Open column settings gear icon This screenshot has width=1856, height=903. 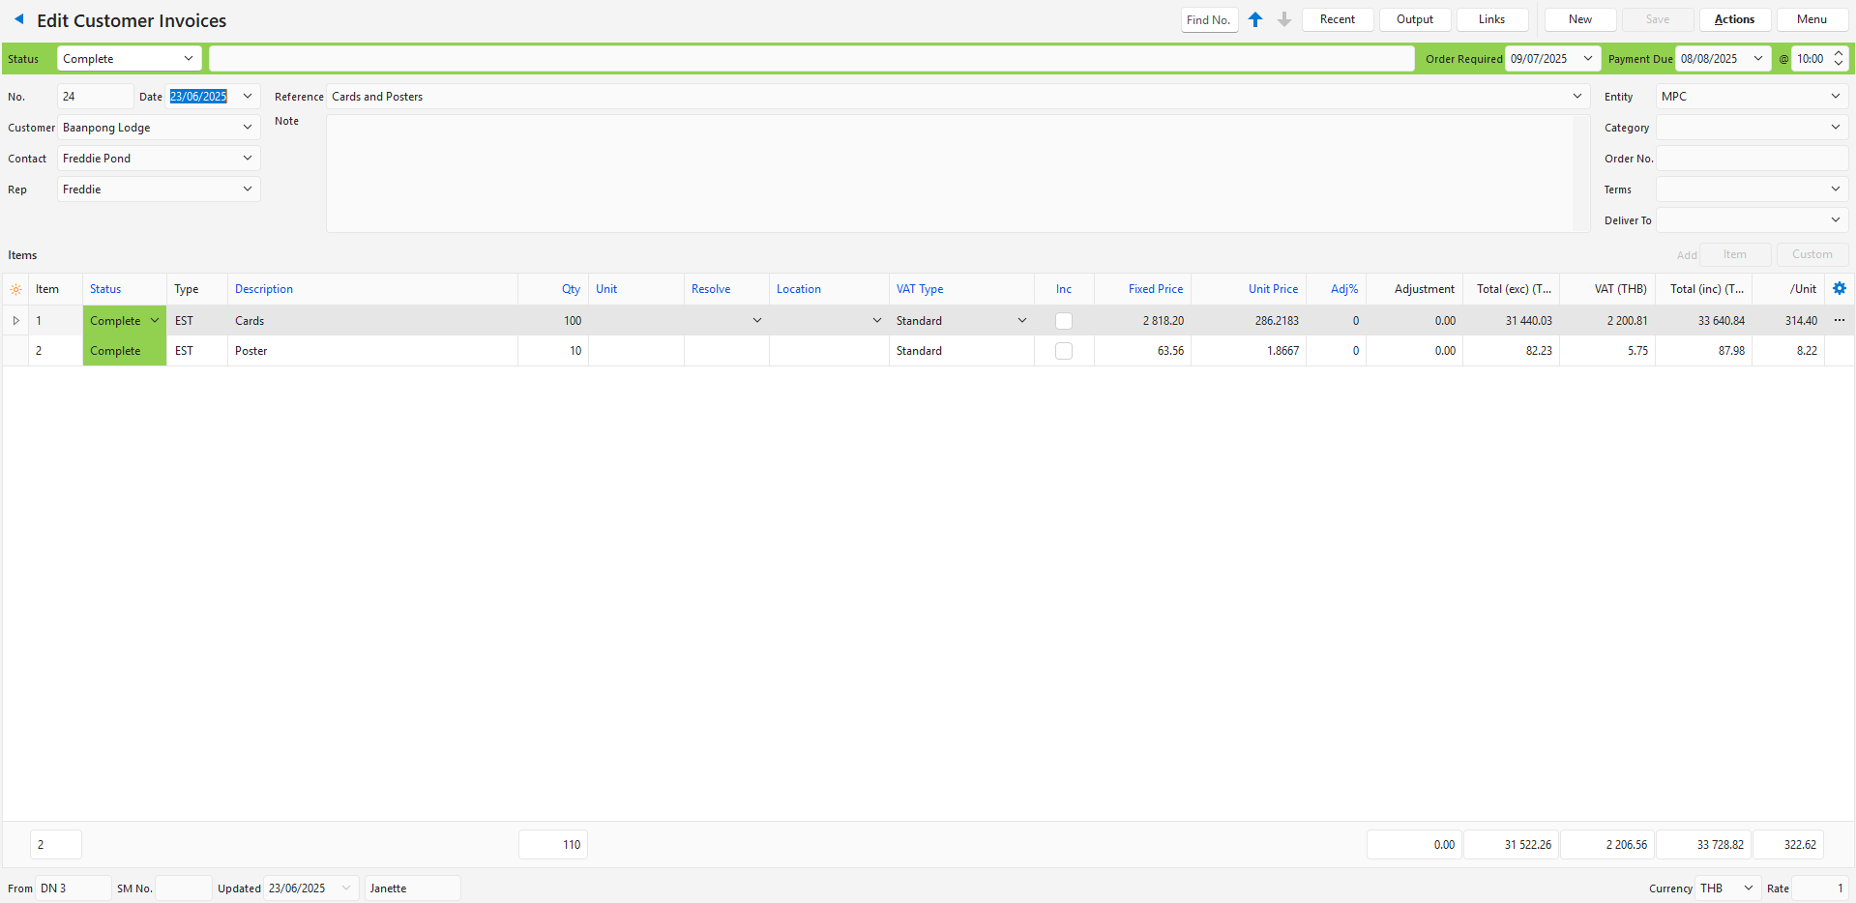tap(1839, 288)
